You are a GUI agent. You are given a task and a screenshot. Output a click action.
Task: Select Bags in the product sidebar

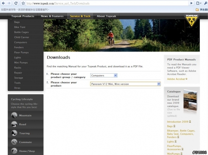point(17,22)
